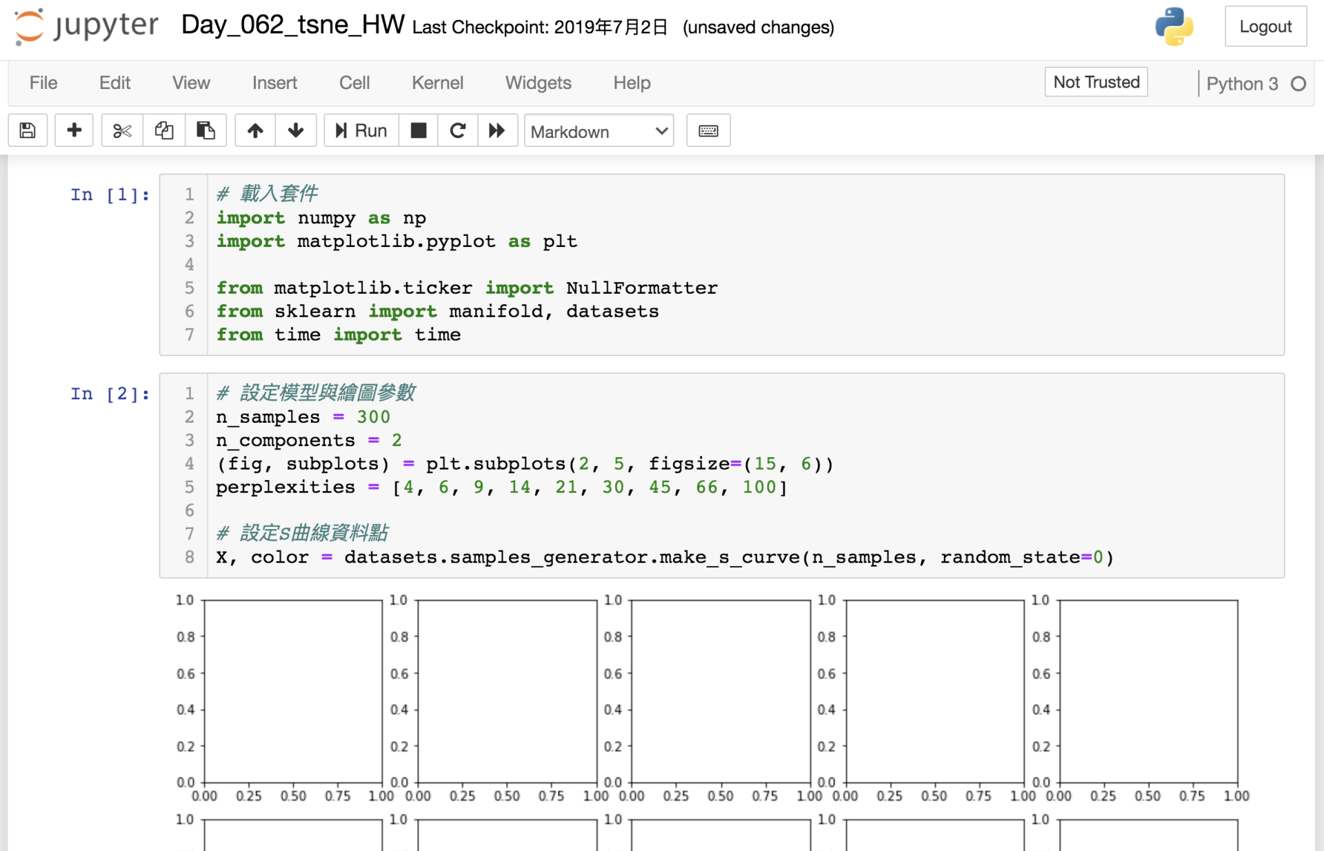This screenshot has width=1324, height=851.
Task: Open the Edit menu
Action: [114, 83]
